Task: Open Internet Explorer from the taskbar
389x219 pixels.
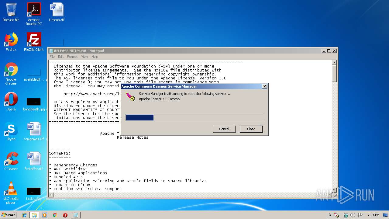Action: point(24,215)
